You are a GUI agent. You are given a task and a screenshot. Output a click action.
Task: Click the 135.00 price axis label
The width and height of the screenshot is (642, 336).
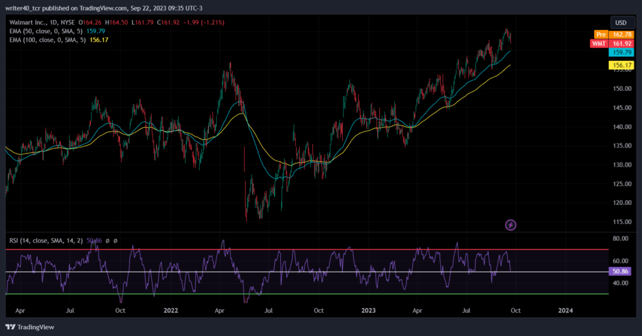click(x=622, y=145)
